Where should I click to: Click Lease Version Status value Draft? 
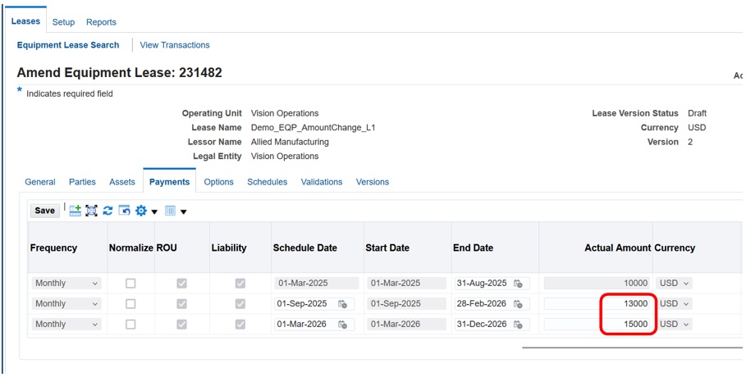click(697, 114)
